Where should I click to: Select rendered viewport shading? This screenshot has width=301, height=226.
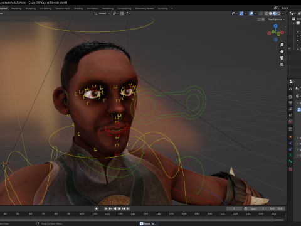[x=279, y=13]
